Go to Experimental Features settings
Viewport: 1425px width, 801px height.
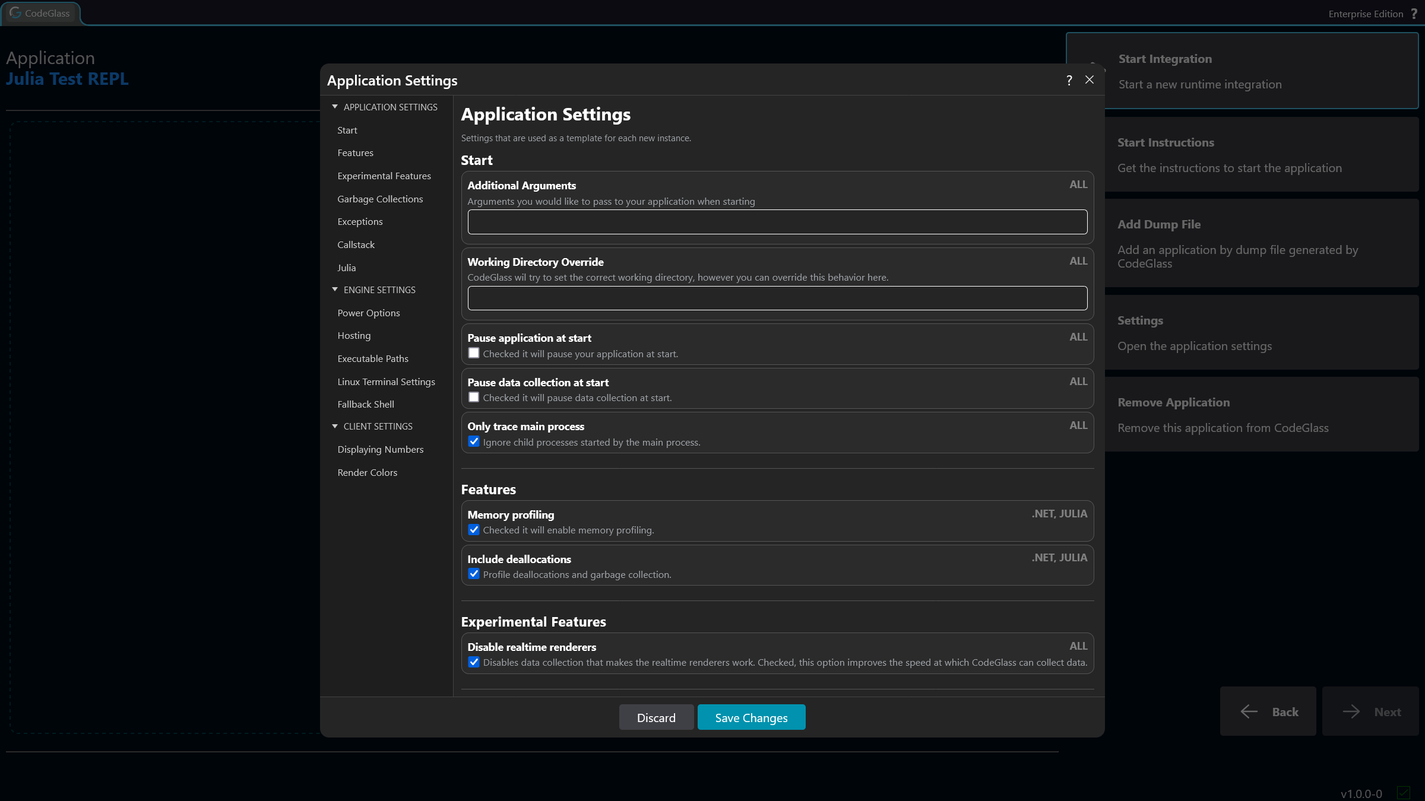click(384, 176)
